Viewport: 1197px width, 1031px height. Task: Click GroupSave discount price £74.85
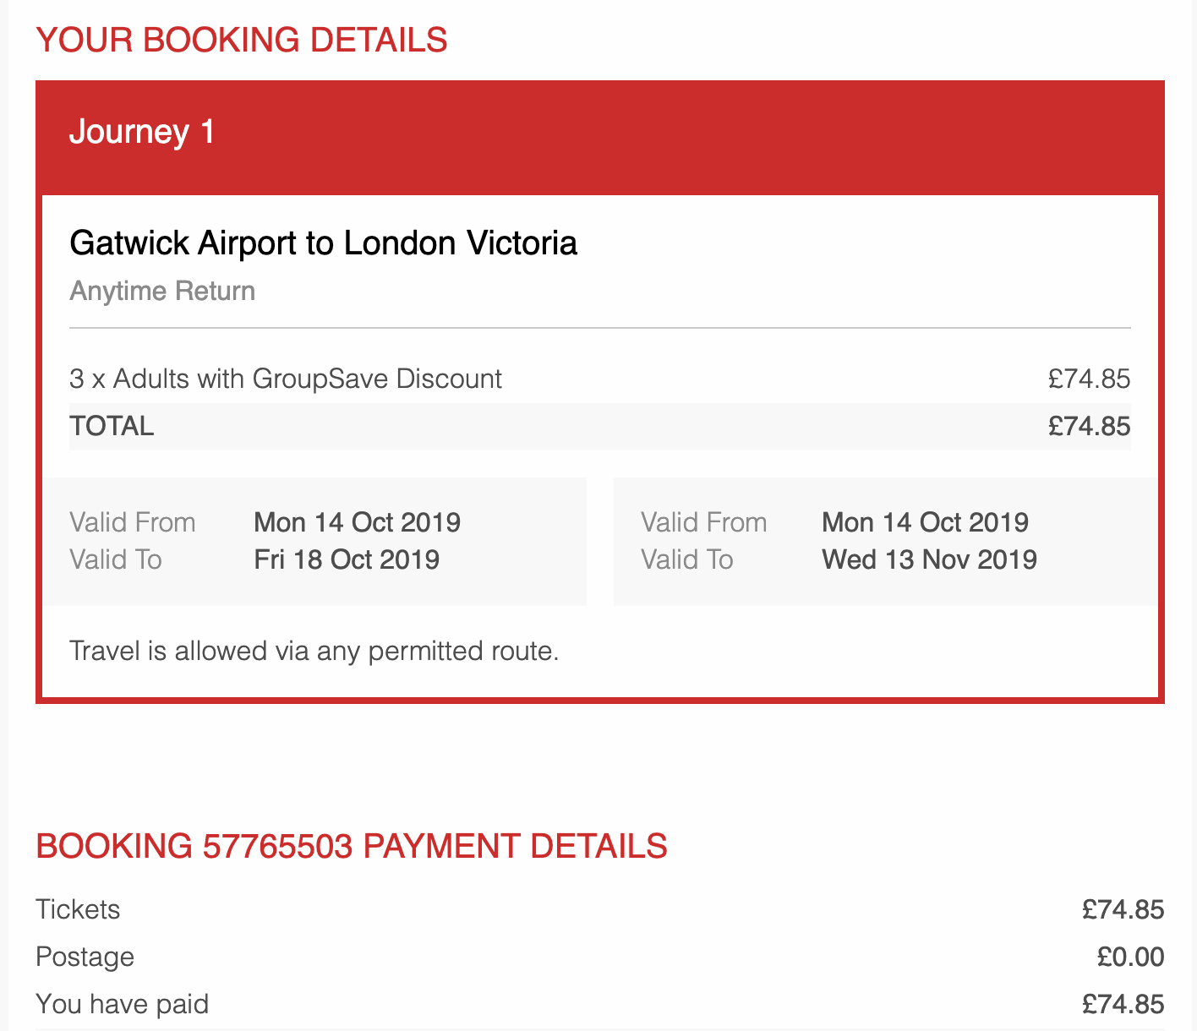click(1089, 379)
